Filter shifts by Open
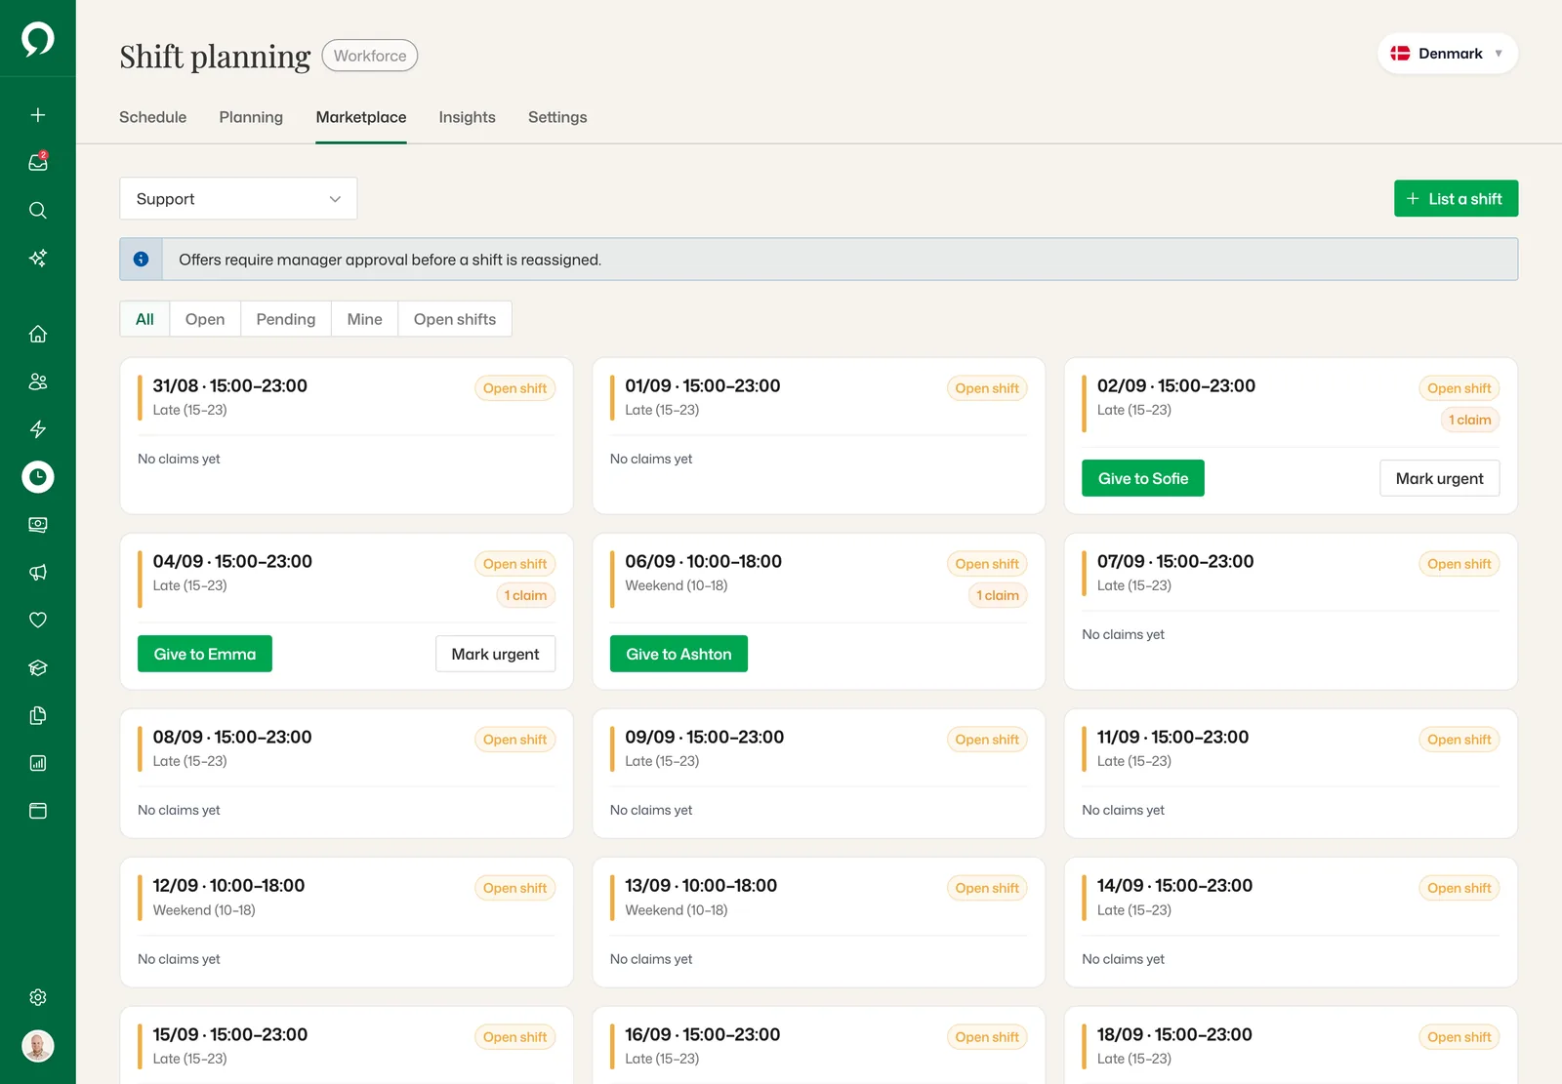This screenshot has height=1084, width=1562. click(205, 319)
